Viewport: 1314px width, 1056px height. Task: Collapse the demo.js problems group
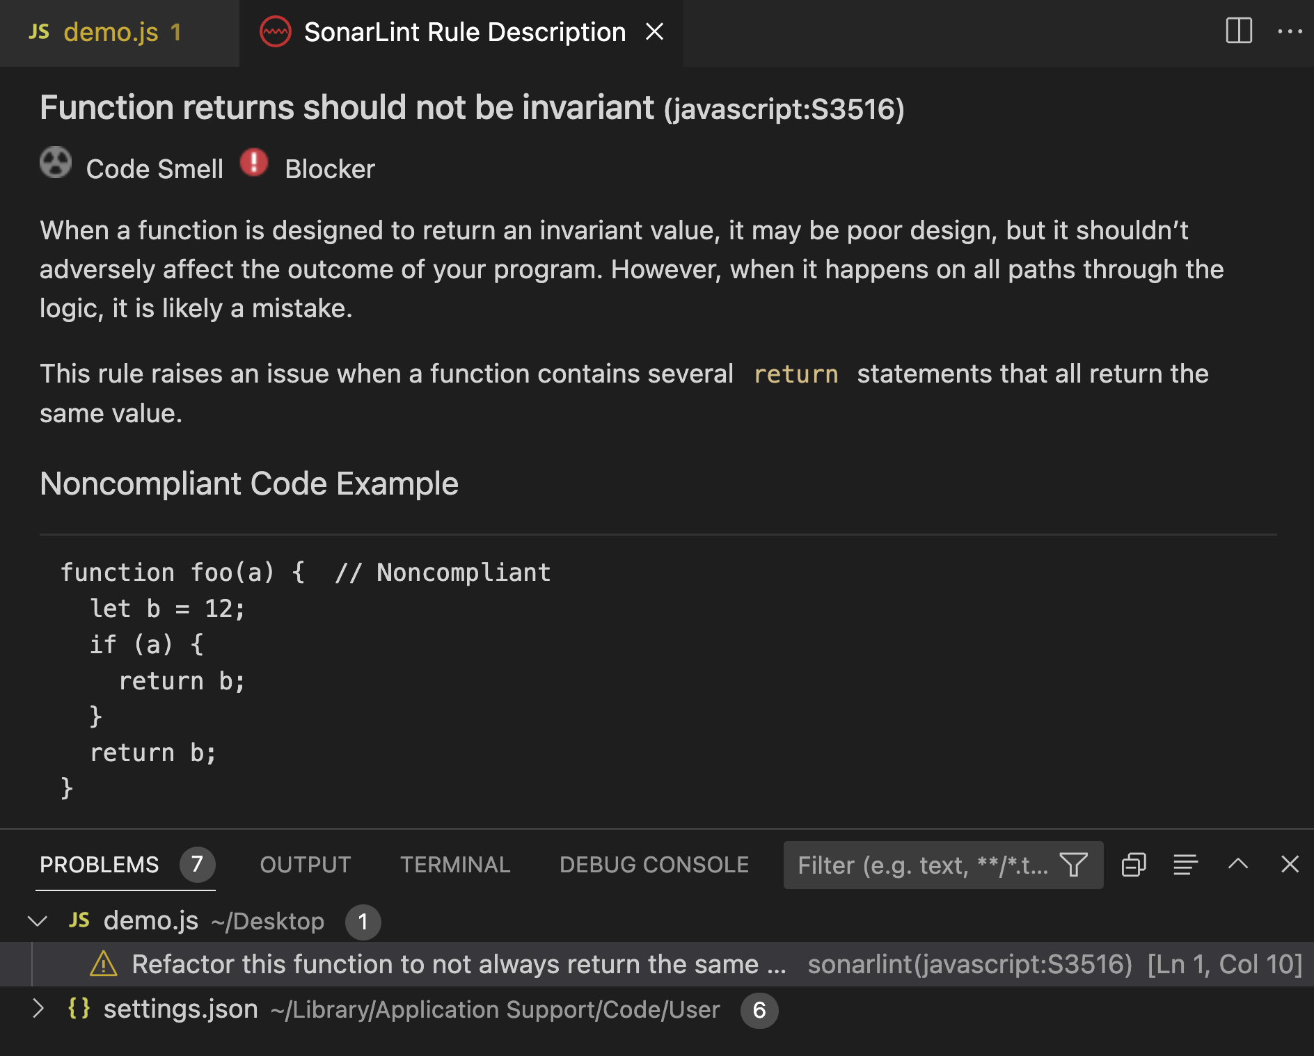[38, 921]
